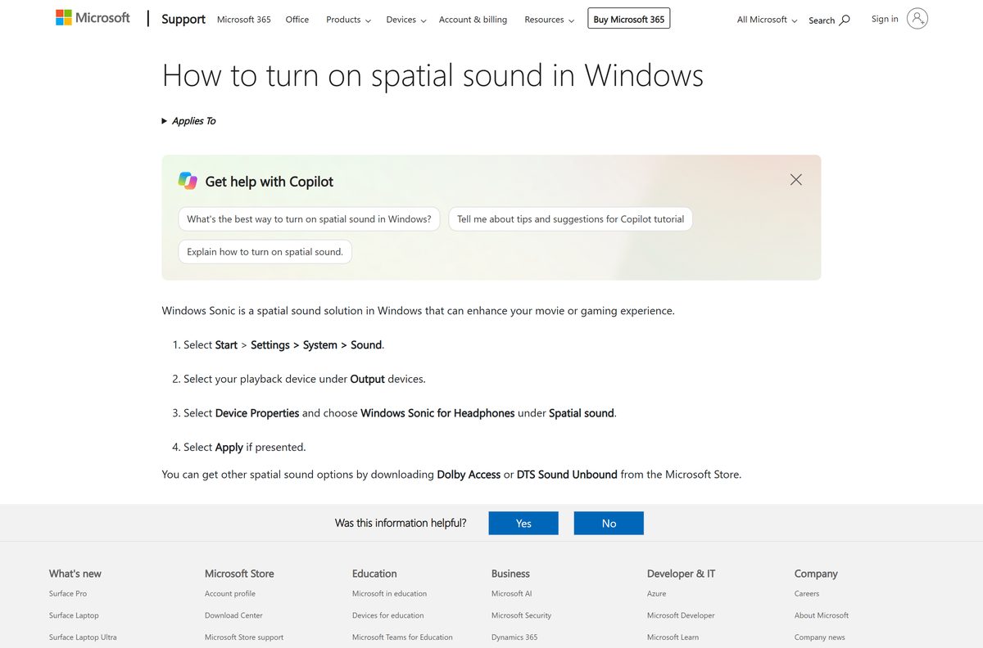Click the Sign in avatar icon
This screenshot has width=983, height=648.
(x=917, y=19)
